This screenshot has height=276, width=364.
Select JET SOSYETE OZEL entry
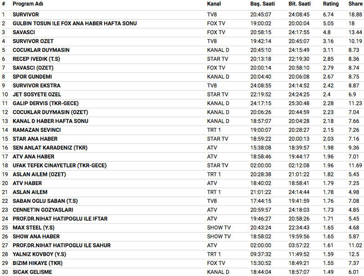coord(36,95)
